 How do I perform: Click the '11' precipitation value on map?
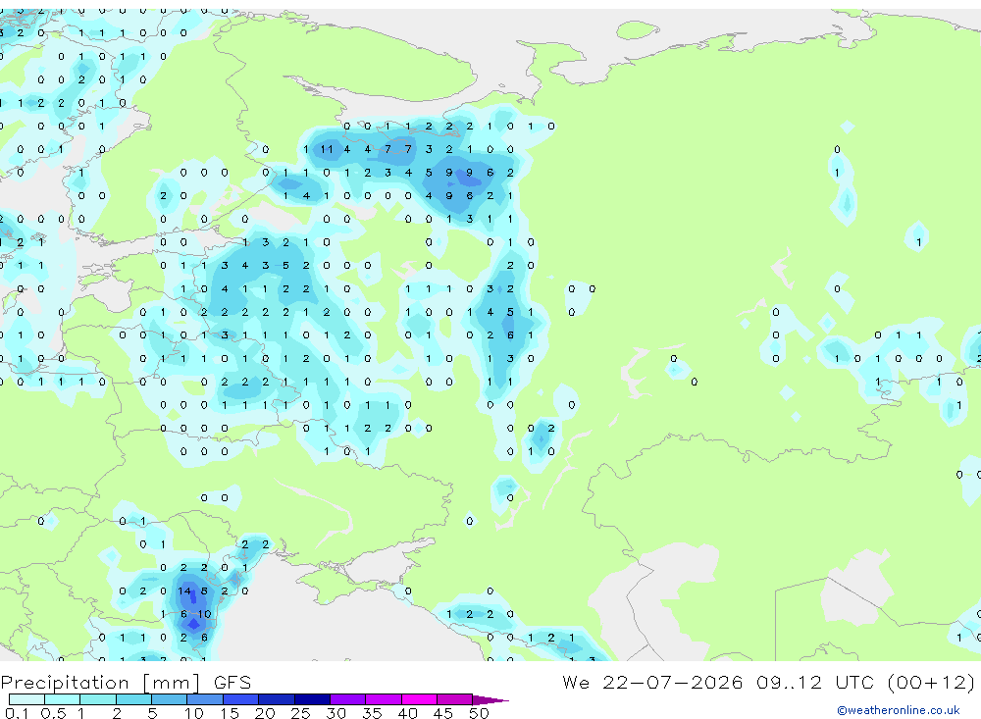(x=327, y=149)
